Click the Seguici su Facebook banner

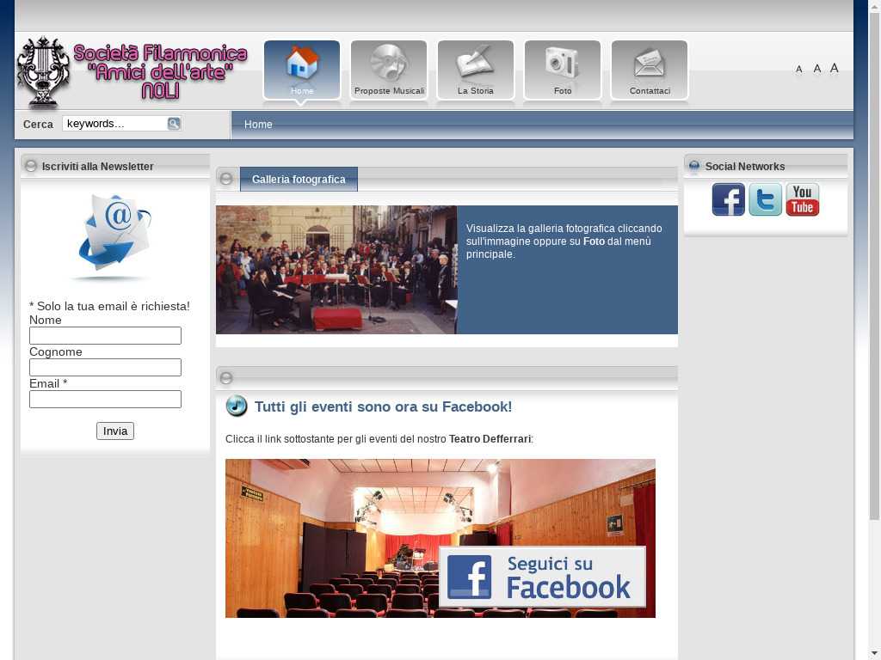(542, 577)
